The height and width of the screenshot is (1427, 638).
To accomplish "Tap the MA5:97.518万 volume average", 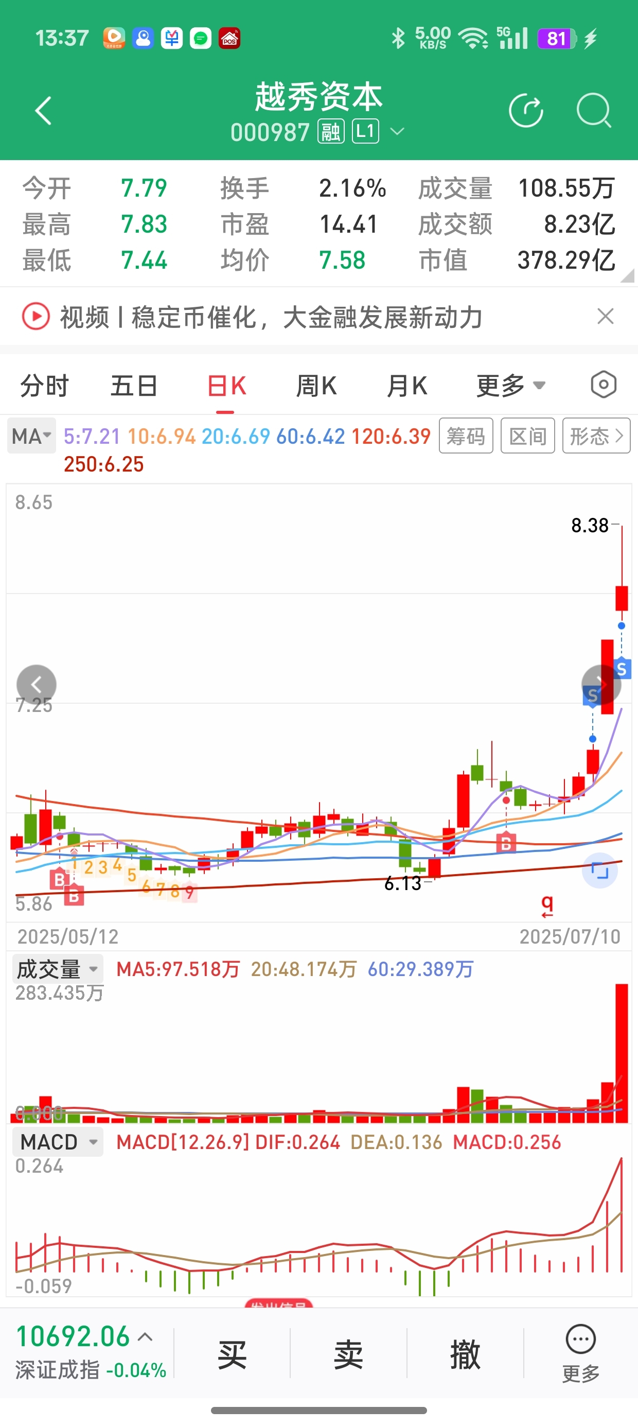I will pos(178,969).
